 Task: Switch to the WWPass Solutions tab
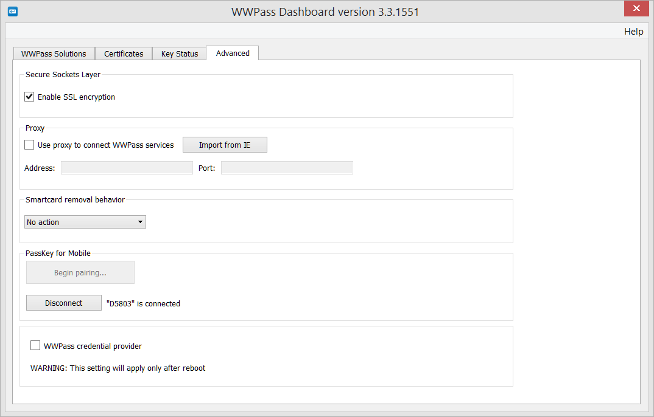pos(54,53)
